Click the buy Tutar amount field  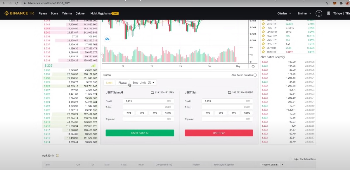(148, 107)
